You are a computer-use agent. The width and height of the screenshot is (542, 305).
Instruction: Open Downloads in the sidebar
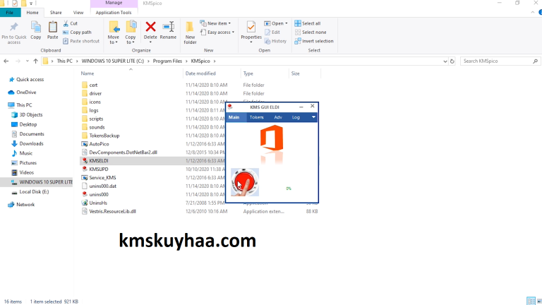tap(28, 143)
